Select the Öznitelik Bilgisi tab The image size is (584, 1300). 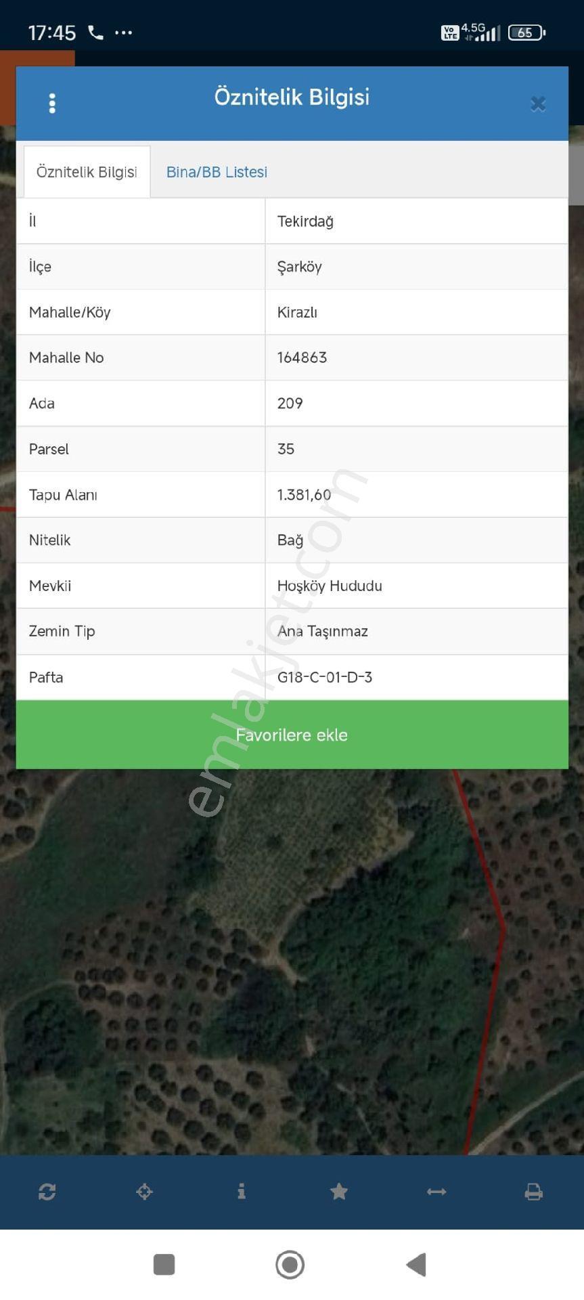coord(87,172)
